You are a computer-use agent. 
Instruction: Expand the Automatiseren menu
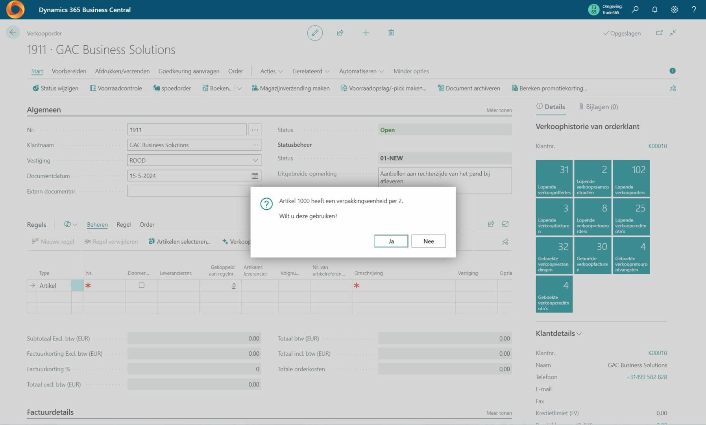(x=361, y=71)
